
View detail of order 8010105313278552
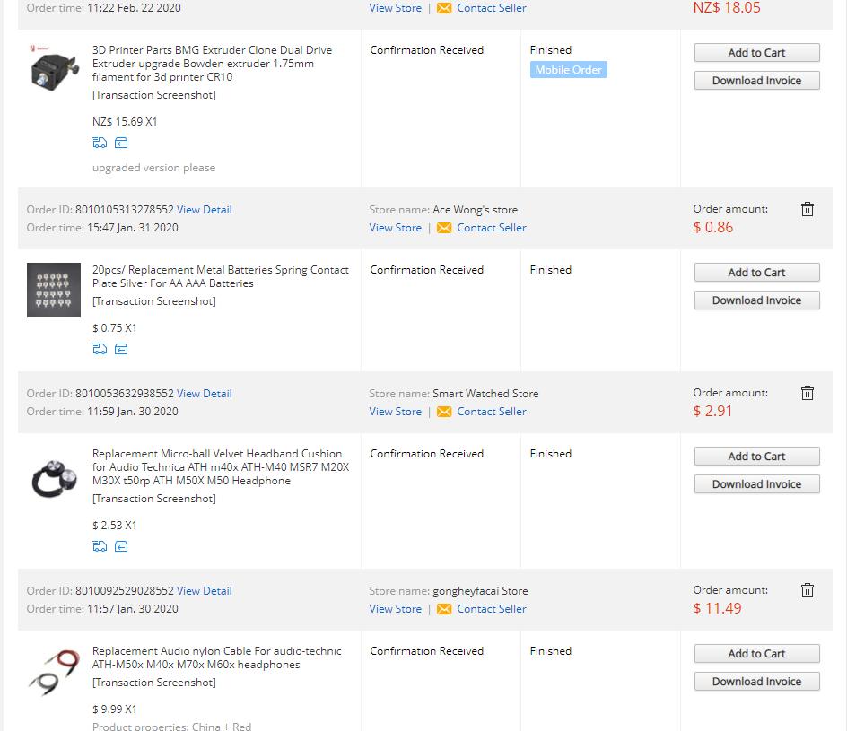point(205,210)
